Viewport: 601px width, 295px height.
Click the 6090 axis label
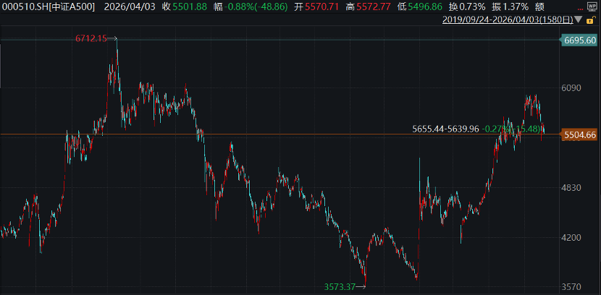tap(573, 88)
